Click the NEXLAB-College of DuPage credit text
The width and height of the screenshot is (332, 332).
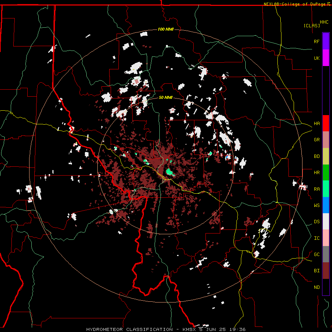pyautogui.click(x=295, y=4)
